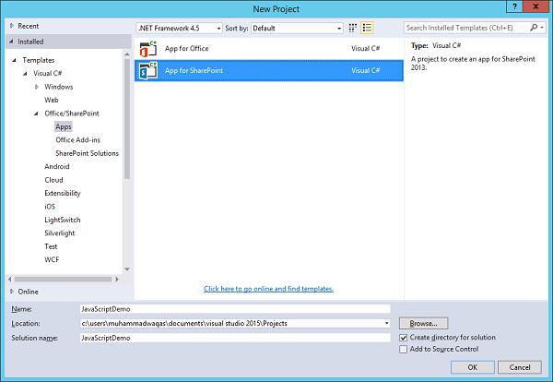Click the horizontal scroll right arrow
553x382 pixels.
(117, 279)
